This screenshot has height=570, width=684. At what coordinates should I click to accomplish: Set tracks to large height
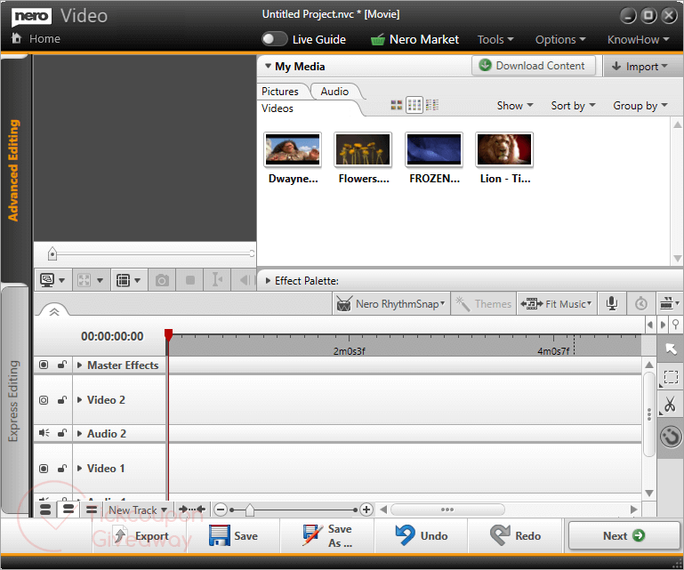tap(45, 509)
